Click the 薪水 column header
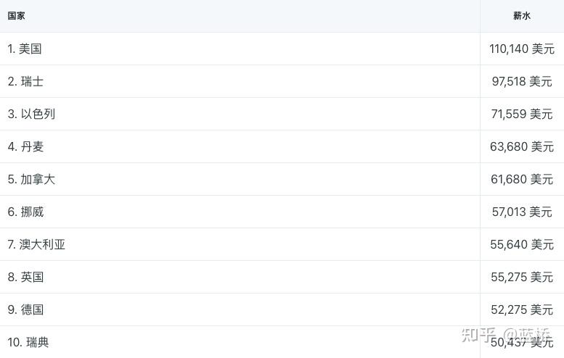The image size is (564, 358). 522,15
